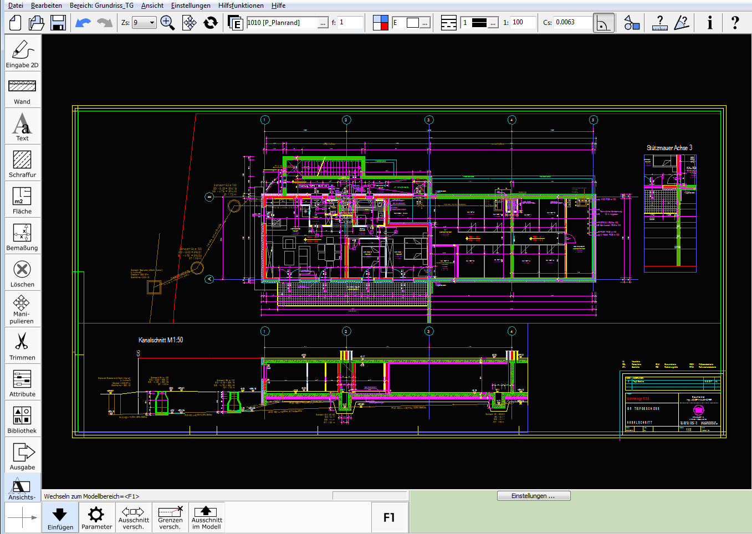The image size is (752, 534).
Task: Select the pan view arrows icon
Action: 189,23
